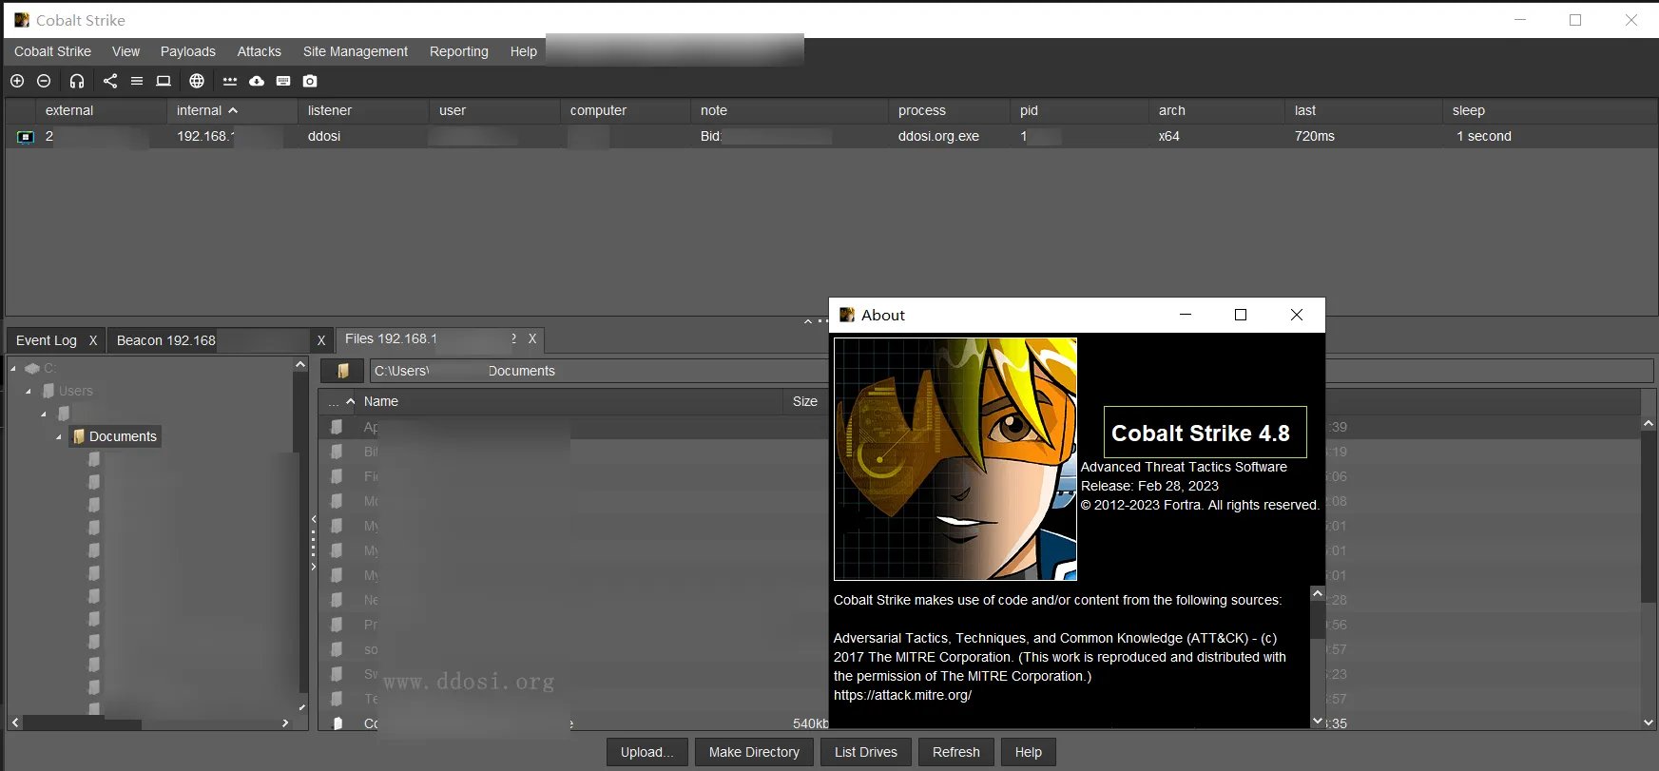Select the Windows beacon icon in session row
This screenshot has height=771, width=1659.
tap(26, 137)
